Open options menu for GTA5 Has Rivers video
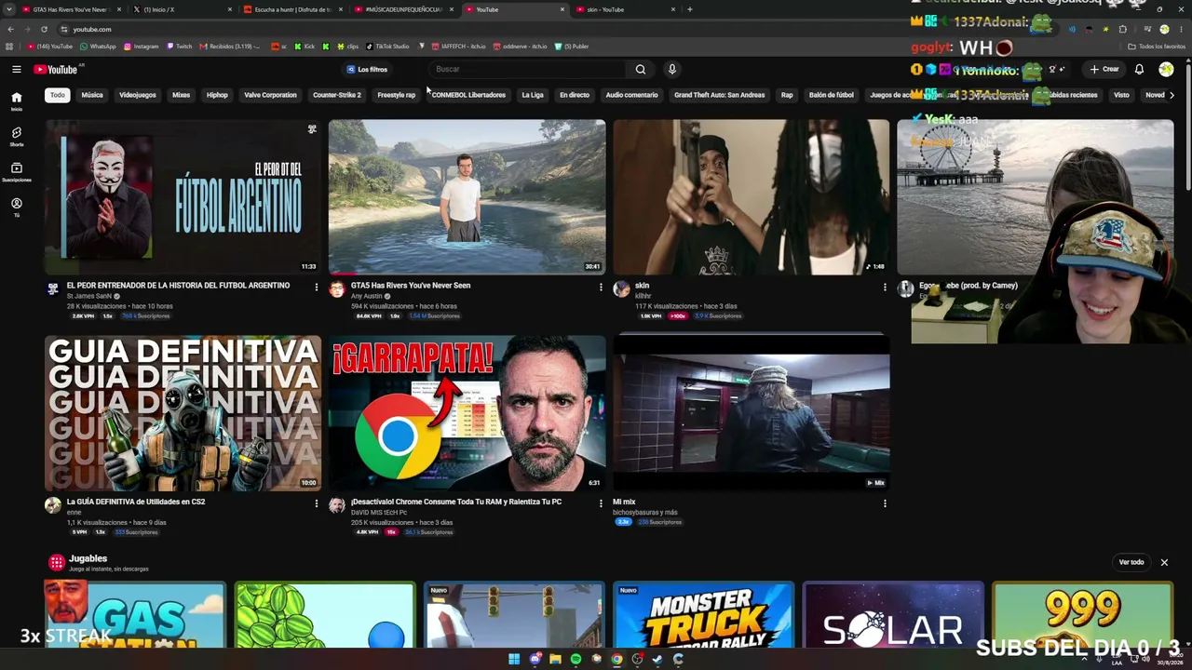Image resolution: width=1192 pixels, height=670 pixels. (601, 287)
